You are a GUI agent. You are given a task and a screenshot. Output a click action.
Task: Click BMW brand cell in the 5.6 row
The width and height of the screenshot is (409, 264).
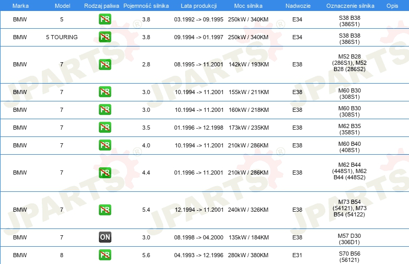(x=20, y=255)
